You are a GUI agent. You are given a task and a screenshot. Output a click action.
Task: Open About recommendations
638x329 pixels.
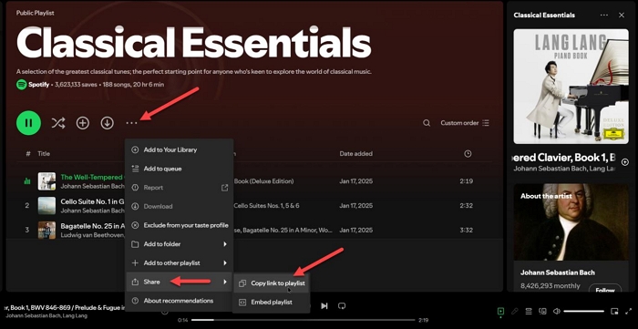click(x=180, y=301)
